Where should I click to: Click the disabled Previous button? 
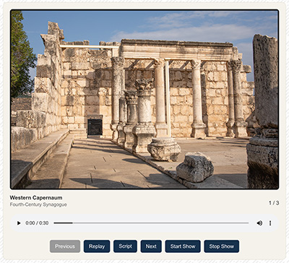pos(65,246)
